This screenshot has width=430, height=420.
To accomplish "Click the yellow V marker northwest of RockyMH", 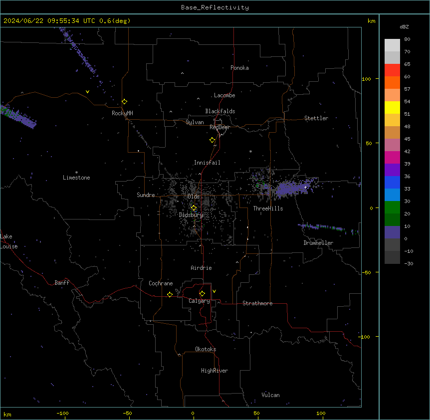I will click(87, 92).
